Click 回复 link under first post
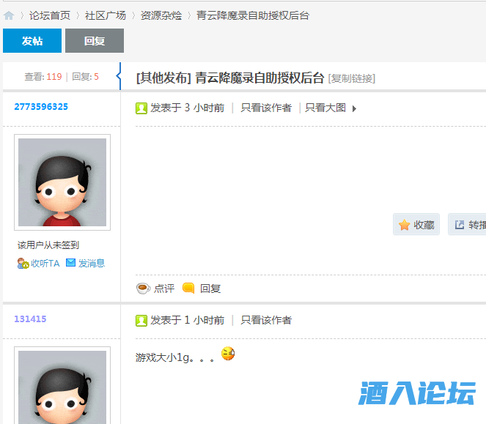This screenshot has width=486, height=424. click(x=210, y=289)
